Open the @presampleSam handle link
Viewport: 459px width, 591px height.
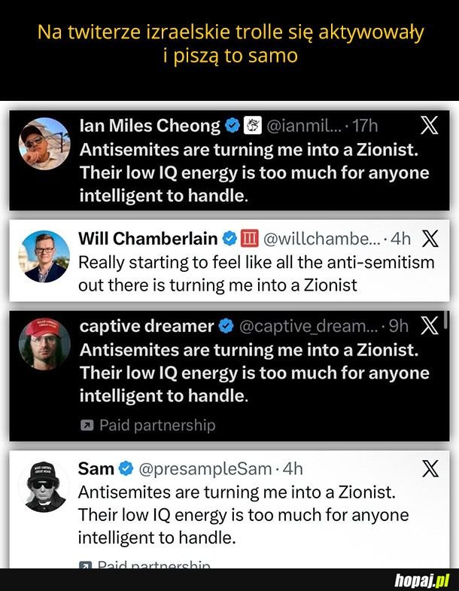[x=205, y=469]
